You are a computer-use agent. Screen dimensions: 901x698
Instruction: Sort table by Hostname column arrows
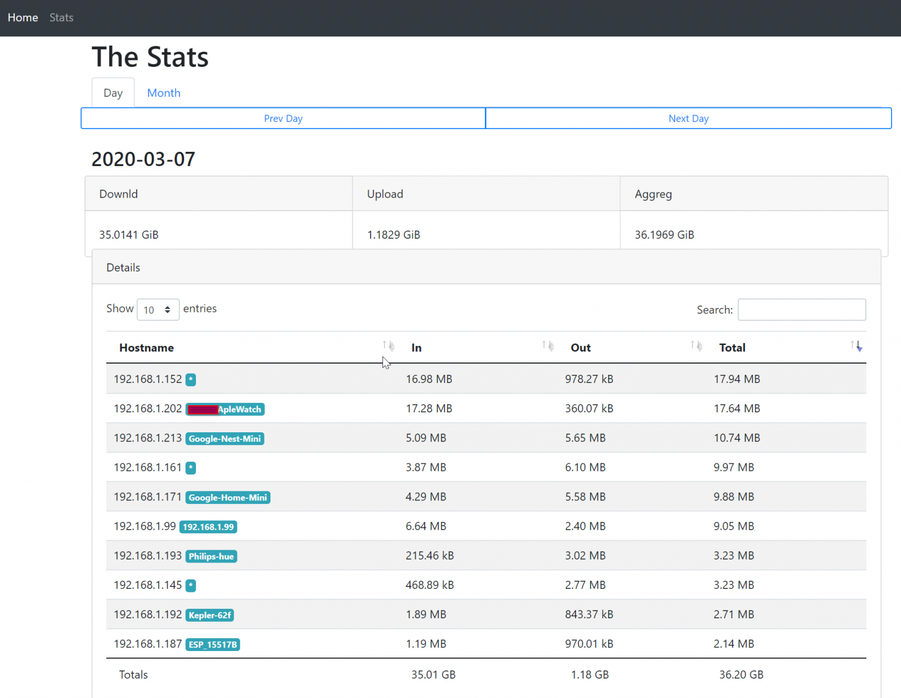(x=388, y=347)
